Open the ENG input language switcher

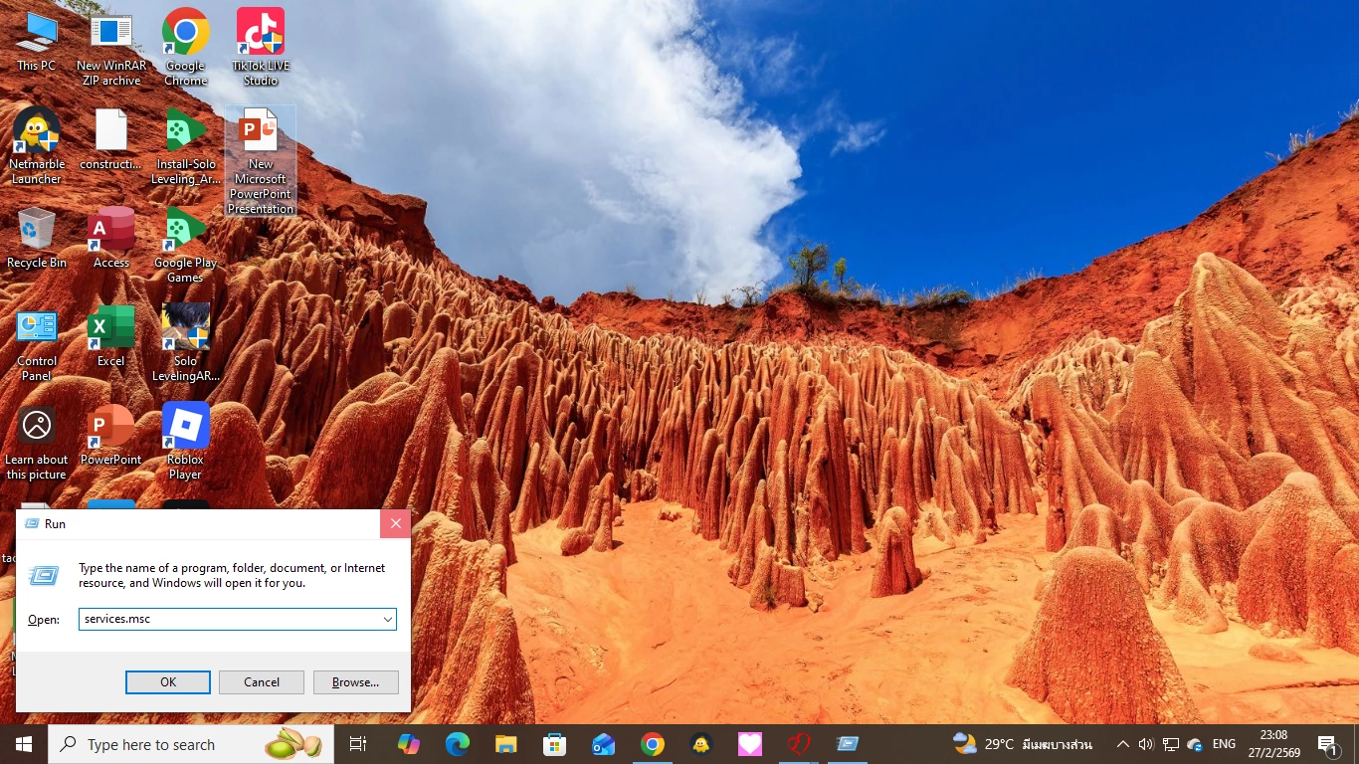coord(1224,744)
